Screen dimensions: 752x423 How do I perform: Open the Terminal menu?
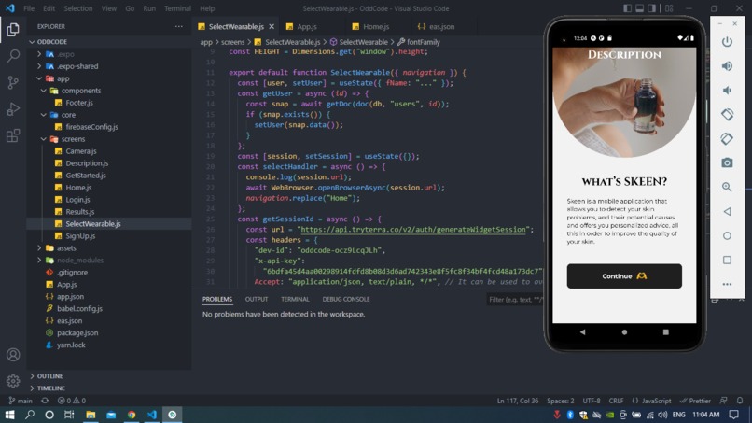(x=177, y=8)
